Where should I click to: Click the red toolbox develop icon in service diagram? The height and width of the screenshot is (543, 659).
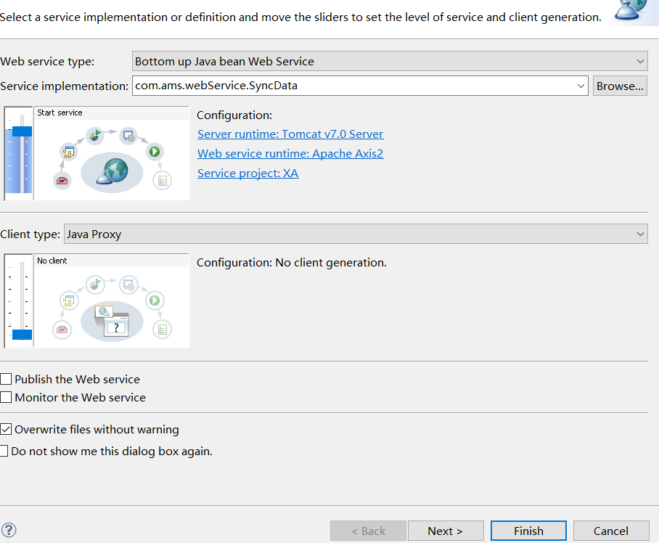tap(62, 181)
